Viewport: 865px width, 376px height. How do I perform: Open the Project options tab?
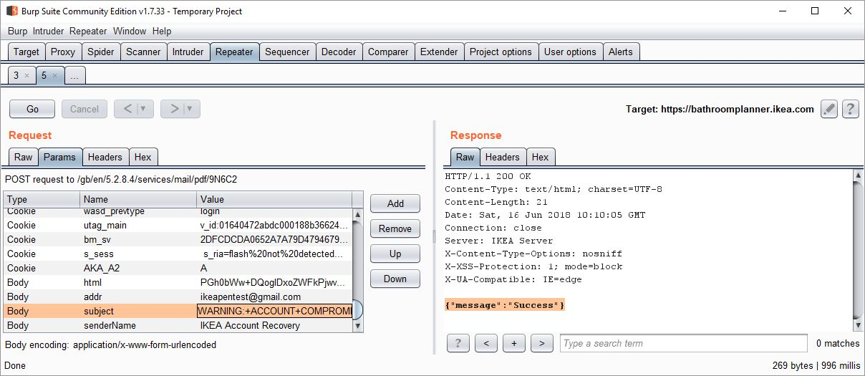(x=501, y=52)
